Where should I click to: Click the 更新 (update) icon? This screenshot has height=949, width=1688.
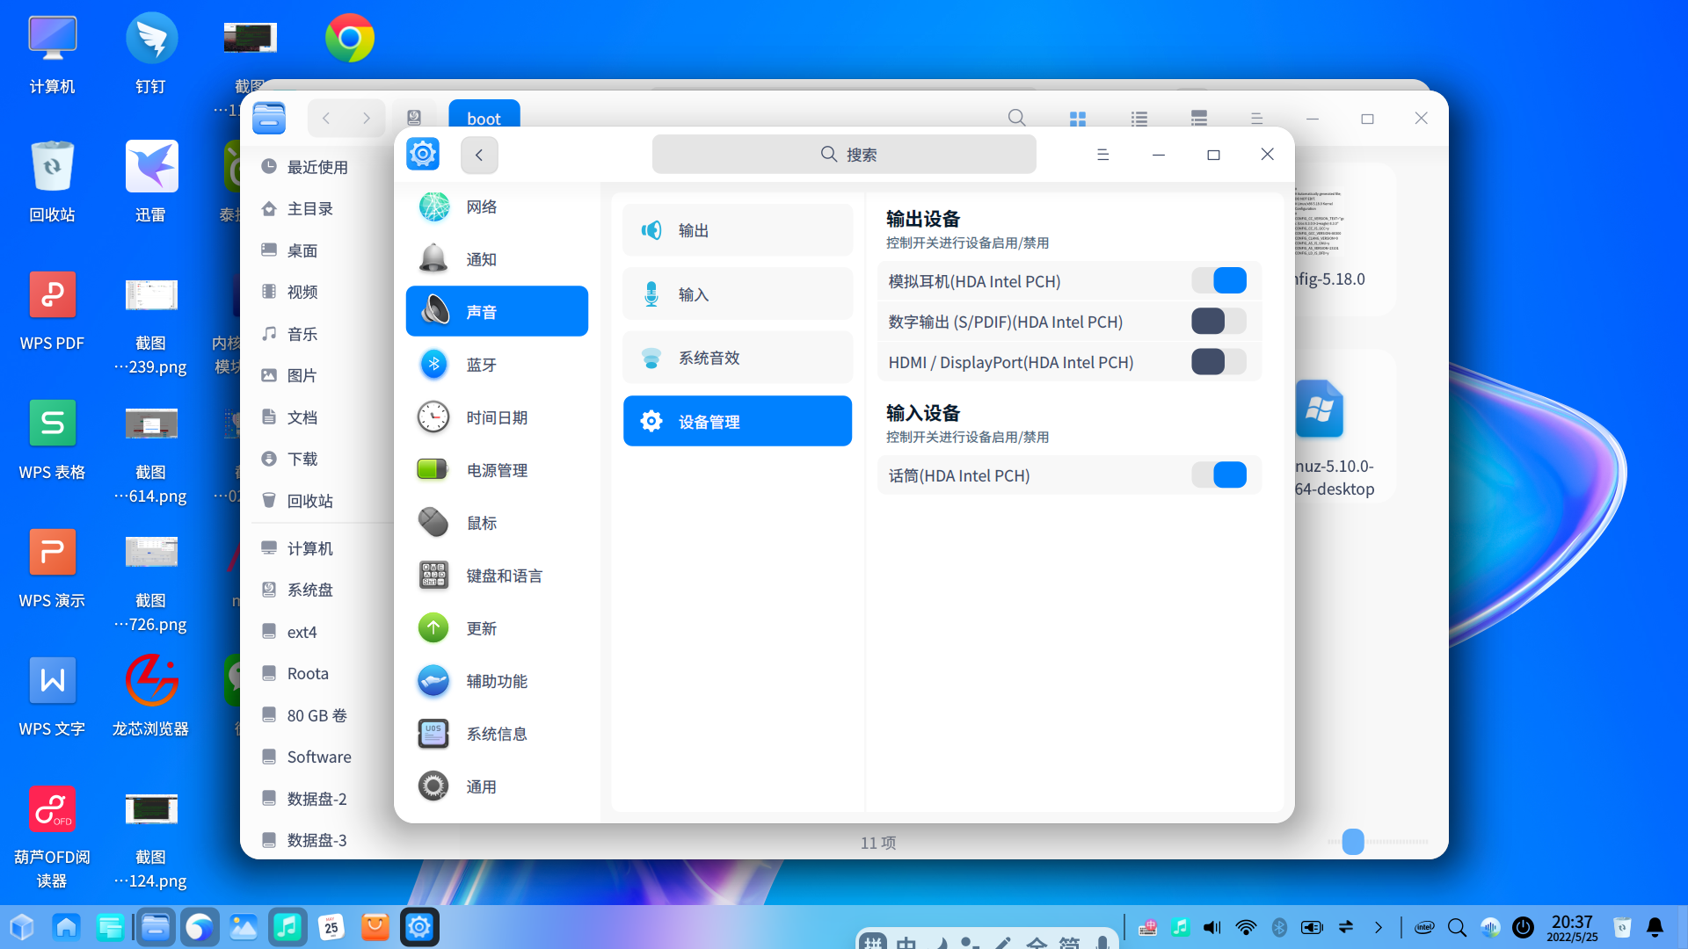pos(433,627)
